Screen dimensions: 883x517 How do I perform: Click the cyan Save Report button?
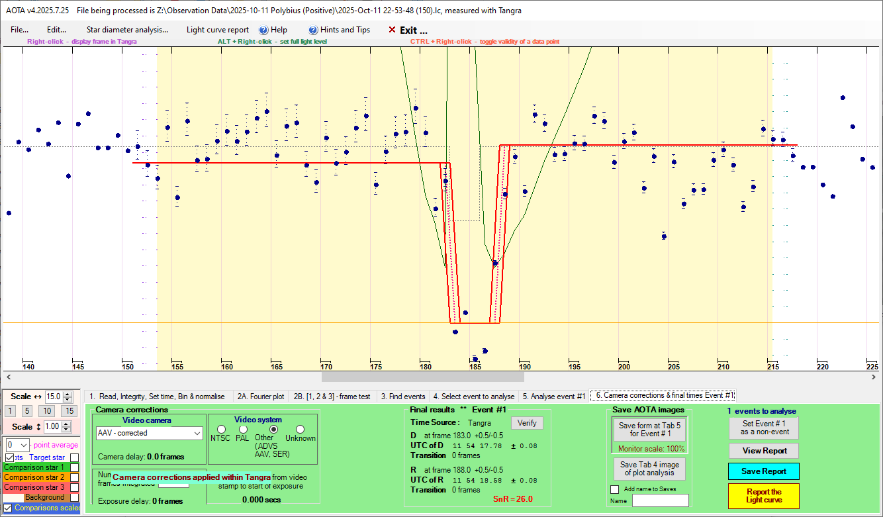763,471
